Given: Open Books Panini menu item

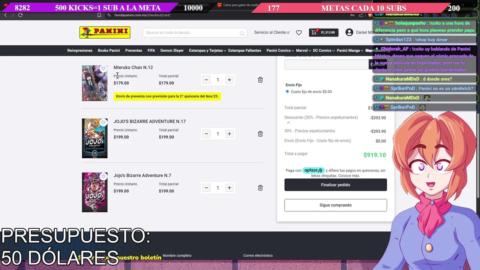Looking at the screenshot, I should coord(109,50).
